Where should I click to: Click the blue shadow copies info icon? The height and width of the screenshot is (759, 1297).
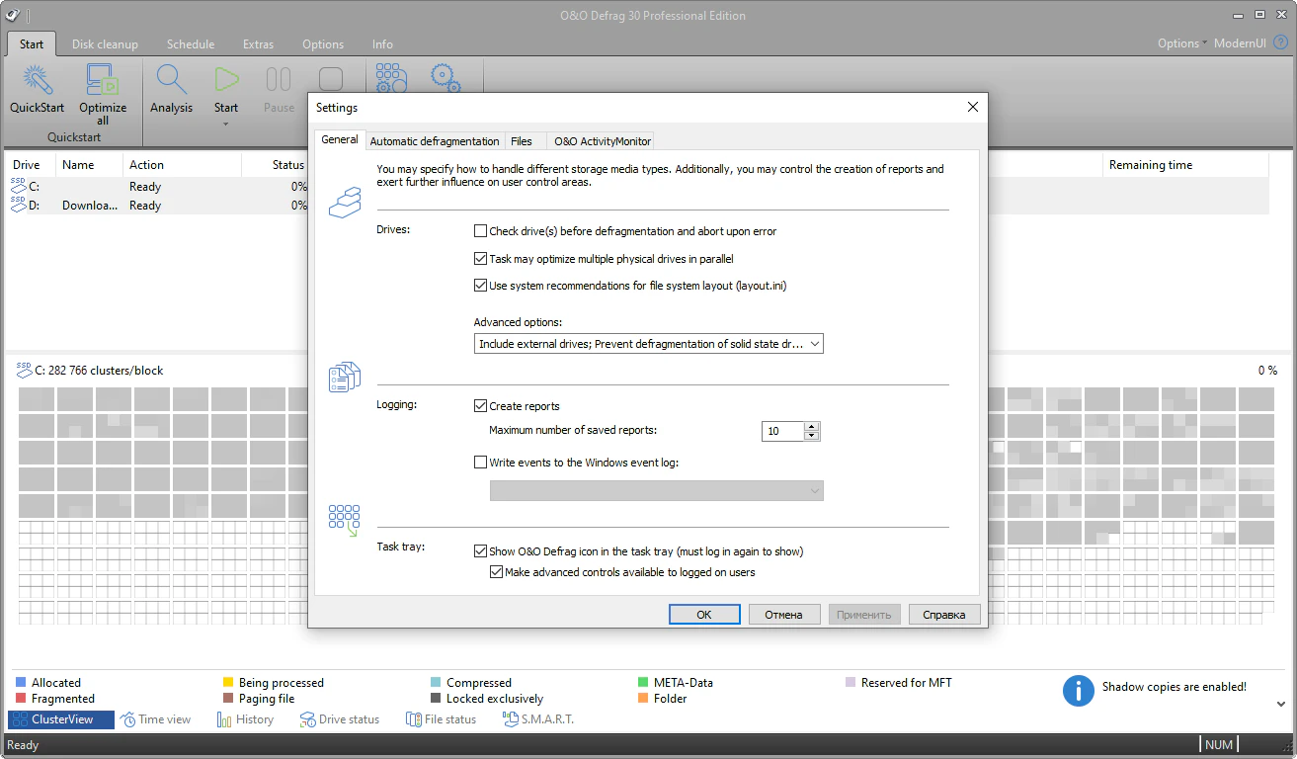point(1079,691)
